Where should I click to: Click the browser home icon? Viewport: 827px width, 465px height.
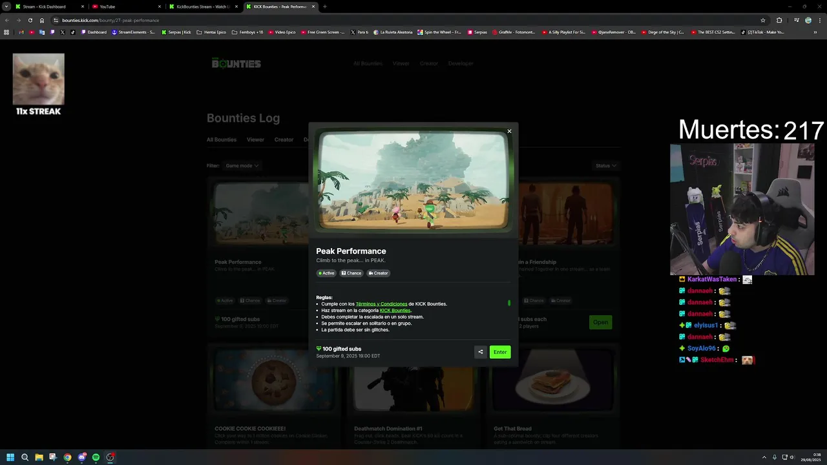click(42, 20)
